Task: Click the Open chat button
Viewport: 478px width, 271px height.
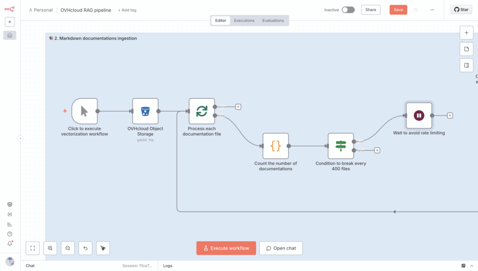Action: 281,248
